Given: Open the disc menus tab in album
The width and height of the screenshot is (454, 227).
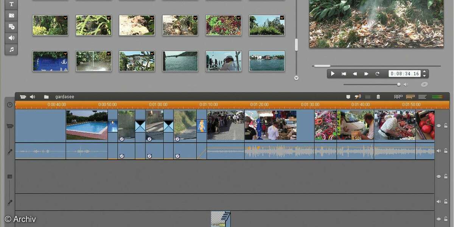Looking at the screenshot, I should (x=11, y=26).
